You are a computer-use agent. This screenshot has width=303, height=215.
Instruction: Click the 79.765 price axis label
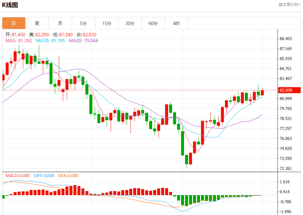pos(286,108)
